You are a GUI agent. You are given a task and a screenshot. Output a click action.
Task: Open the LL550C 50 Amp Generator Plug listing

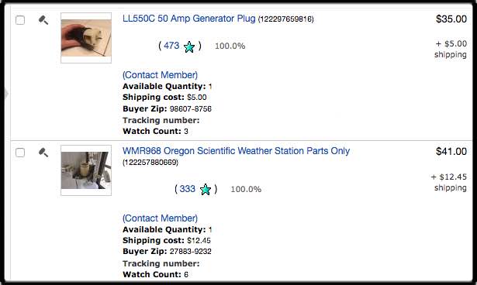tap(189, 19)
